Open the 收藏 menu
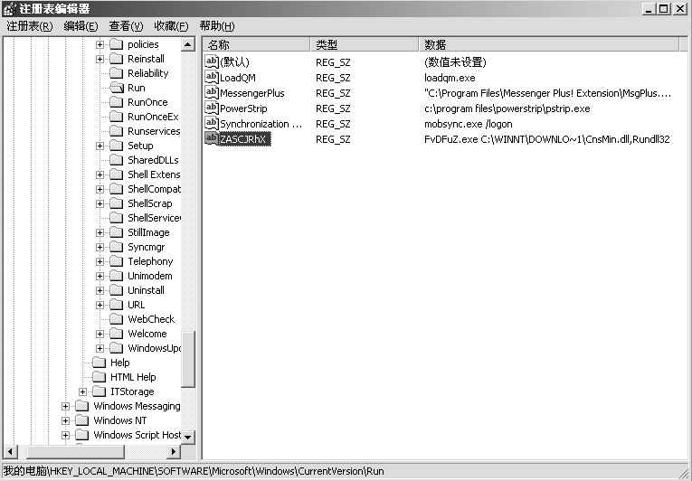692x481 pixels. click(171, 26)
